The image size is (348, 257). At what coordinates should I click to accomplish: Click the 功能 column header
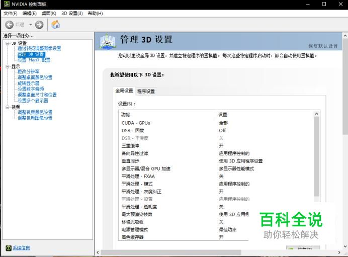click(x=167, y=115)
